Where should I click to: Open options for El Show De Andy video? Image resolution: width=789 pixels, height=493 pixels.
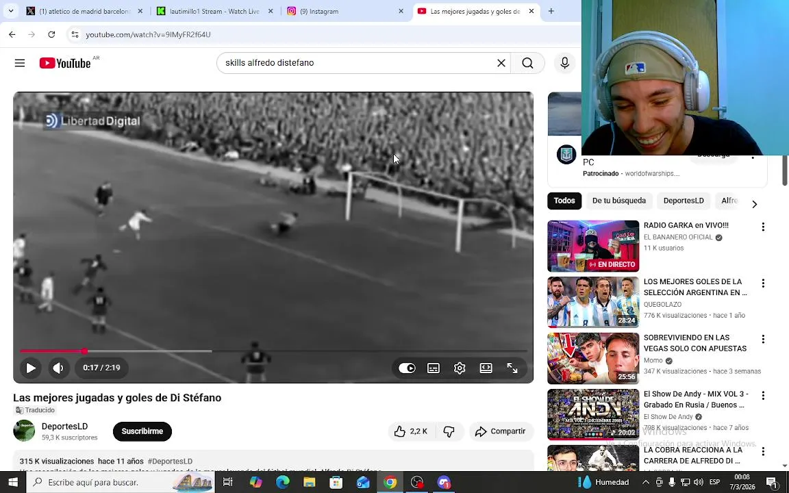[763, 396]
